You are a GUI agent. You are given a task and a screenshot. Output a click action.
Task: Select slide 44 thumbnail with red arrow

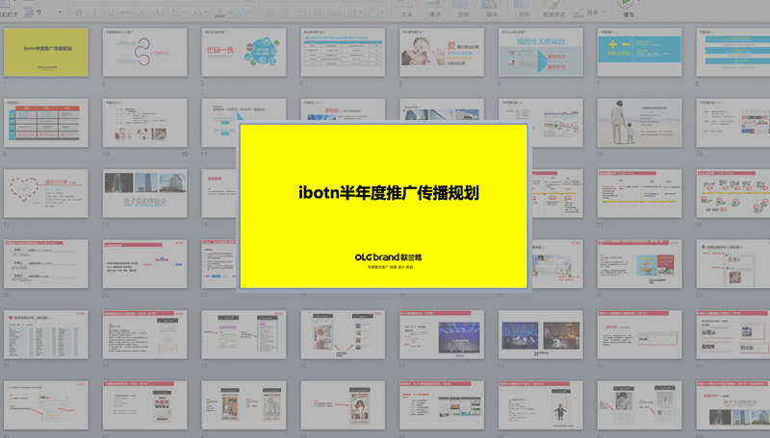(x=343, y=404)
